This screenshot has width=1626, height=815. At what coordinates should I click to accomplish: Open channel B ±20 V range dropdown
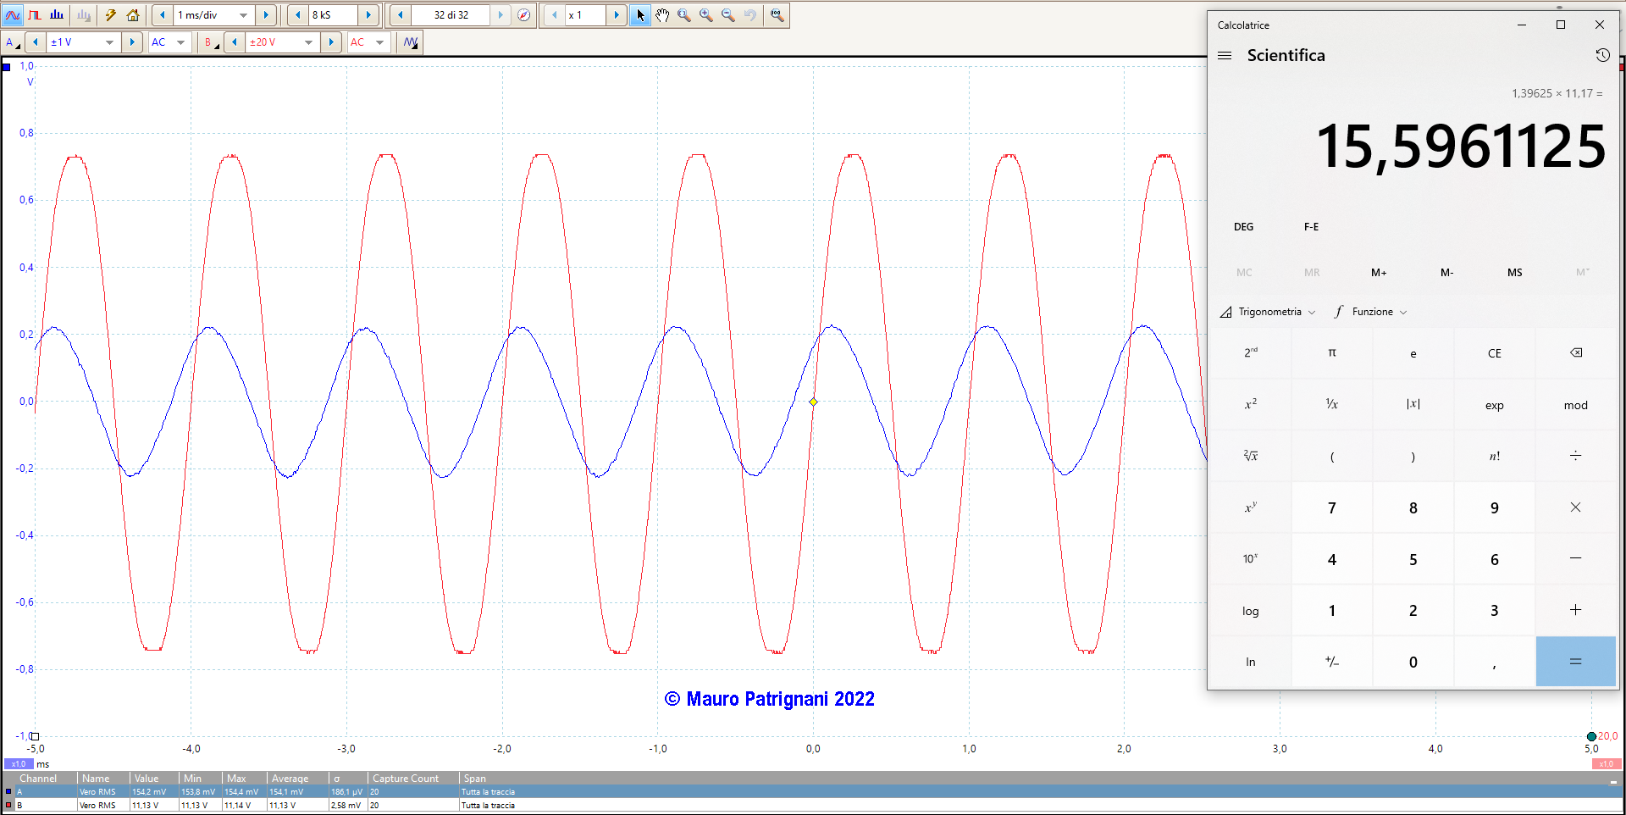[x=308, y=42]
